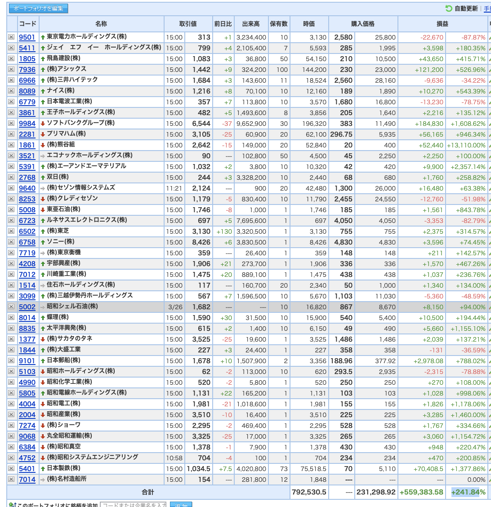The height and width of the screenshot is (507, 491).
Task: Remove the 2281 プリマハム row via X icon
Action: 11,134
